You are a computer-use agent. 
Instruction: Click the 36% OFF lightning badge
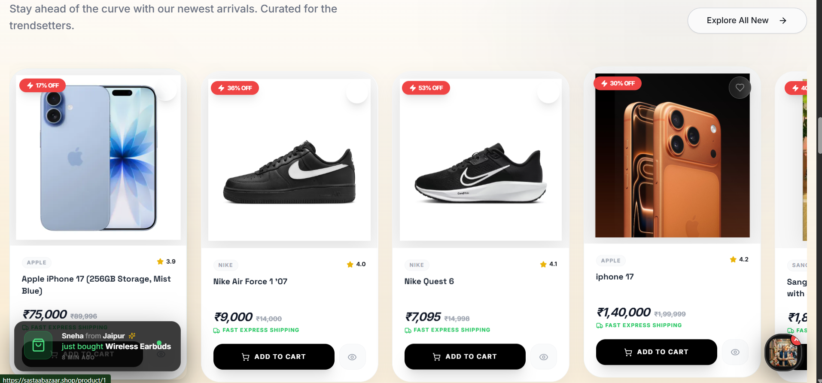point(235,88)
